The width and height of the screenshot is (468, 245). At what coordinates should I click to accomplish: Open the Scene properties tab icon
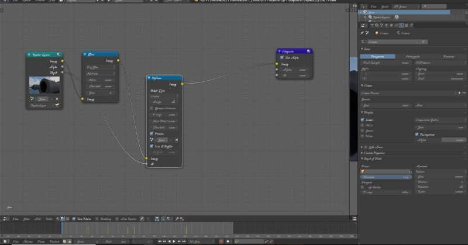(x=382, y=25)
